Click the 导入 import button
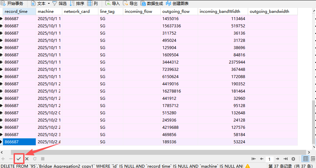Viewport: 316px width, 168px height. tap(113, 3)
